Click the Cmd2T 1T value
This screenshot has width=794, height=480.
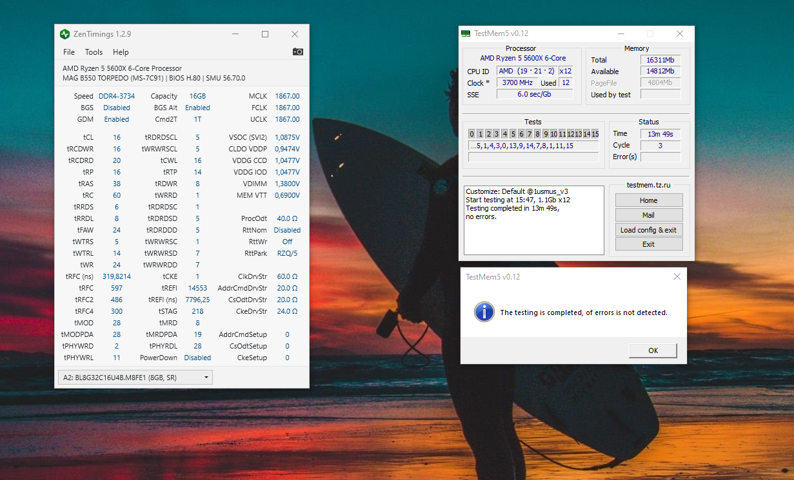click(197, 119)
